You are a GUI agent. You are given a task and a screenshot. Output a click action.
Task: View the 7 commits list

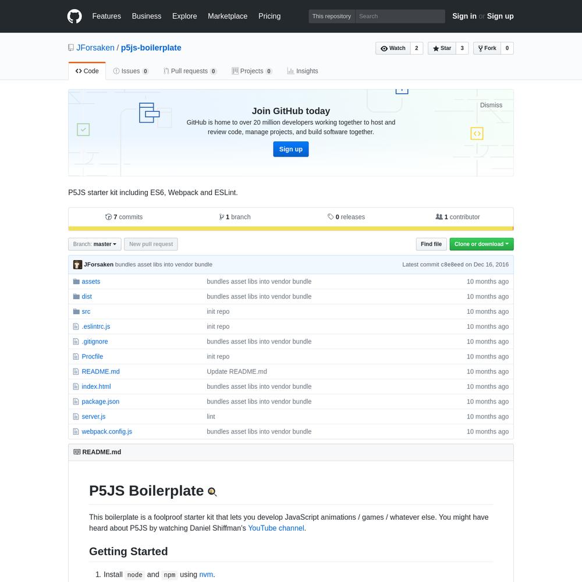(x=124, y=217)
